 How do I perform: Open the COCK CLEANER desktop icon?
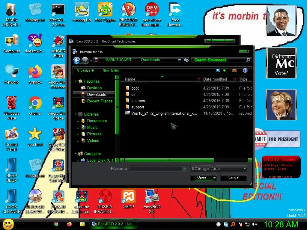(x=11, y=202)
